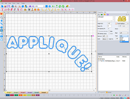Enable the Italic checkbox
The image size is (130, 99).
(x=109, y=31)
